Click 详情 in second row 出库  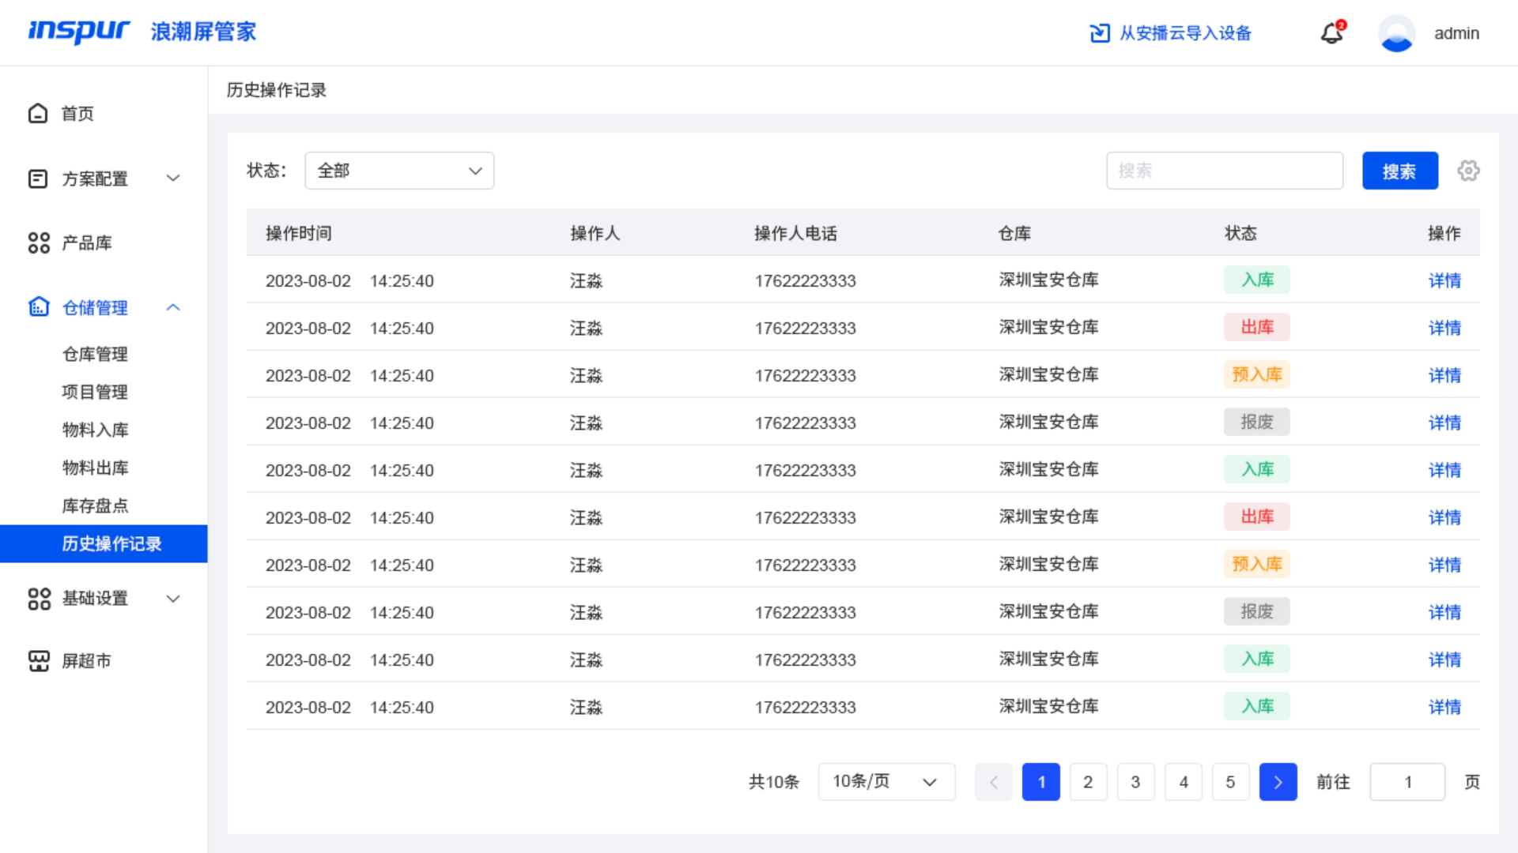click(1444, 328)
